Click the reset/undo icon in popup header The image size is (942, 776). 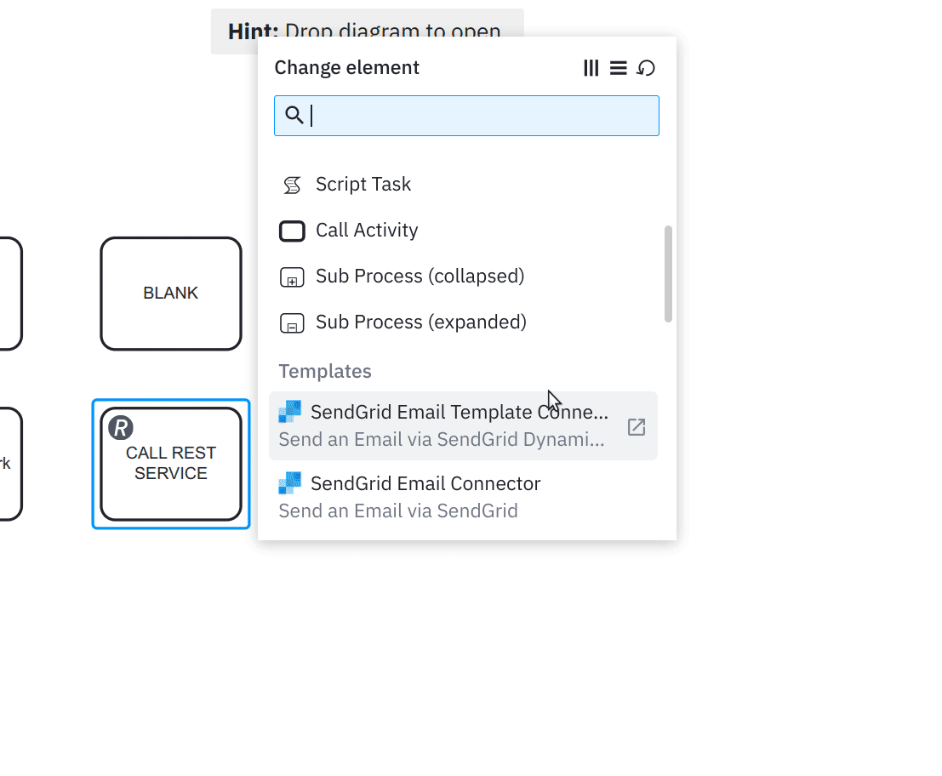647,67
